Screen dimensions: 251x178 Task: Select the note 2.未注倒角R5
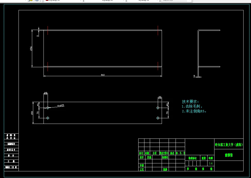194,111
